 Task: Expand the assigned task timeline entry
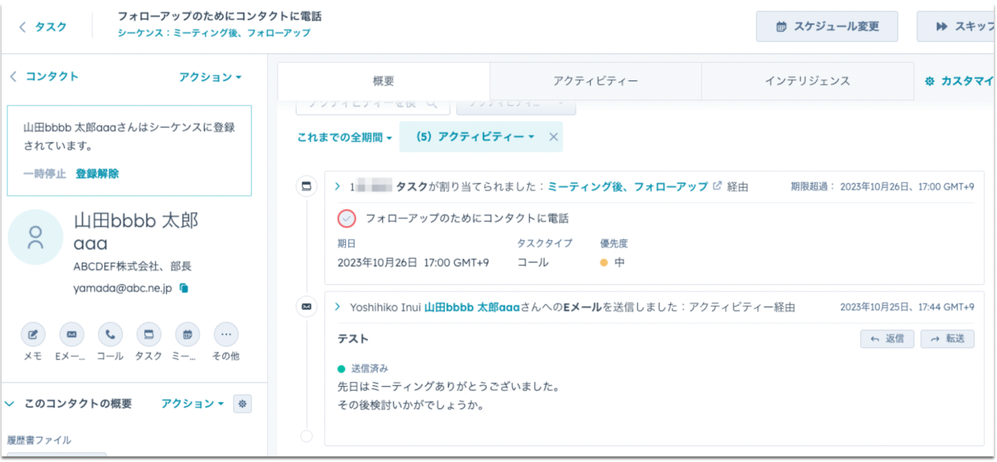tap(338, 186)
